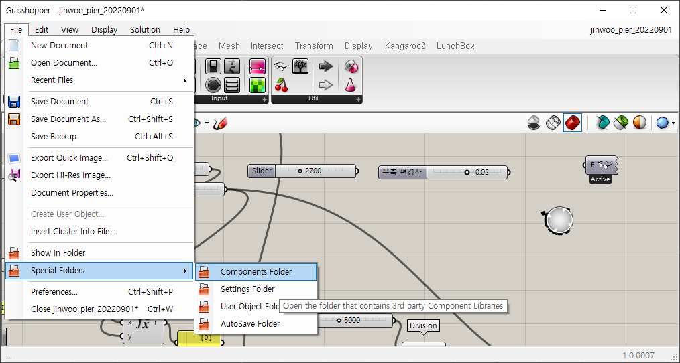Select the green checkered Image Sampler icon
The width and height of the screenshot is (680, 363).
[x=257, y=85]
